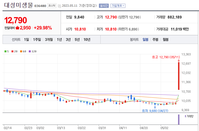Select the 1년 line chart period
The width and height of the screenshot is (199, 131).
(59, 40)
